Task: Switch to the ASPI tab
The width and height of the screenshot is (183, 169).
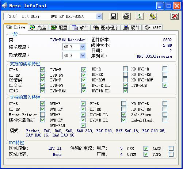Action: [x=152, y=27]
